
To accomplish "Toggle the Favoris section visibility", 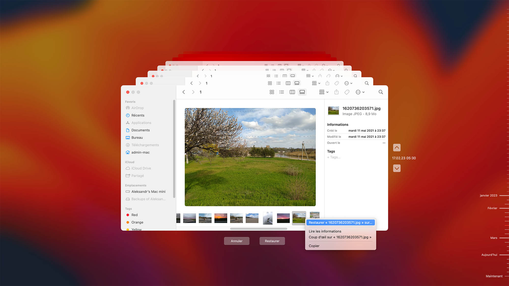I will click(131, 102).
